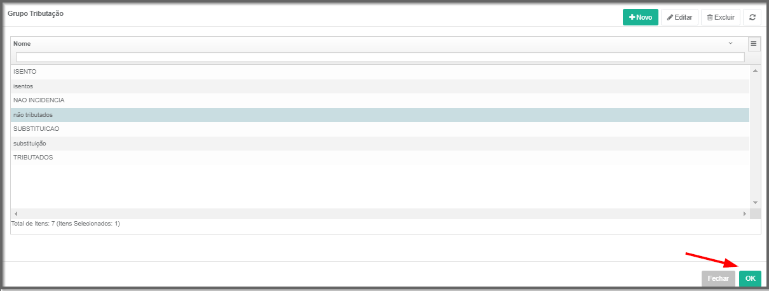Click the horizontal scrollbar left arrow
The height and width of the screenshot is (291, 769).
coord(16,214)
